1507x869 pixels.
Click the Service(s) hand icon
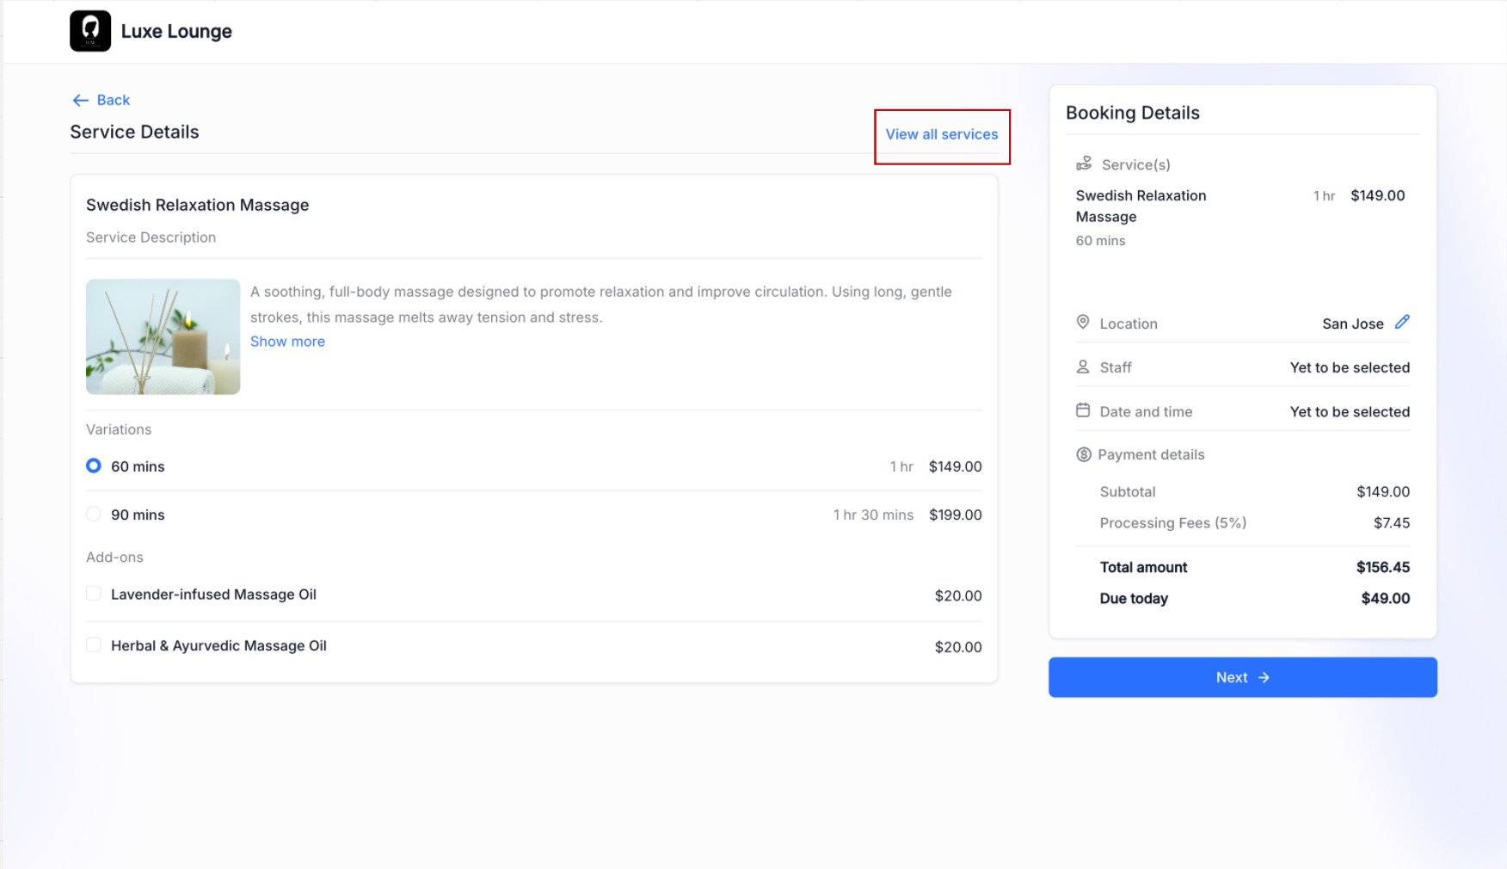point(1084,163)
